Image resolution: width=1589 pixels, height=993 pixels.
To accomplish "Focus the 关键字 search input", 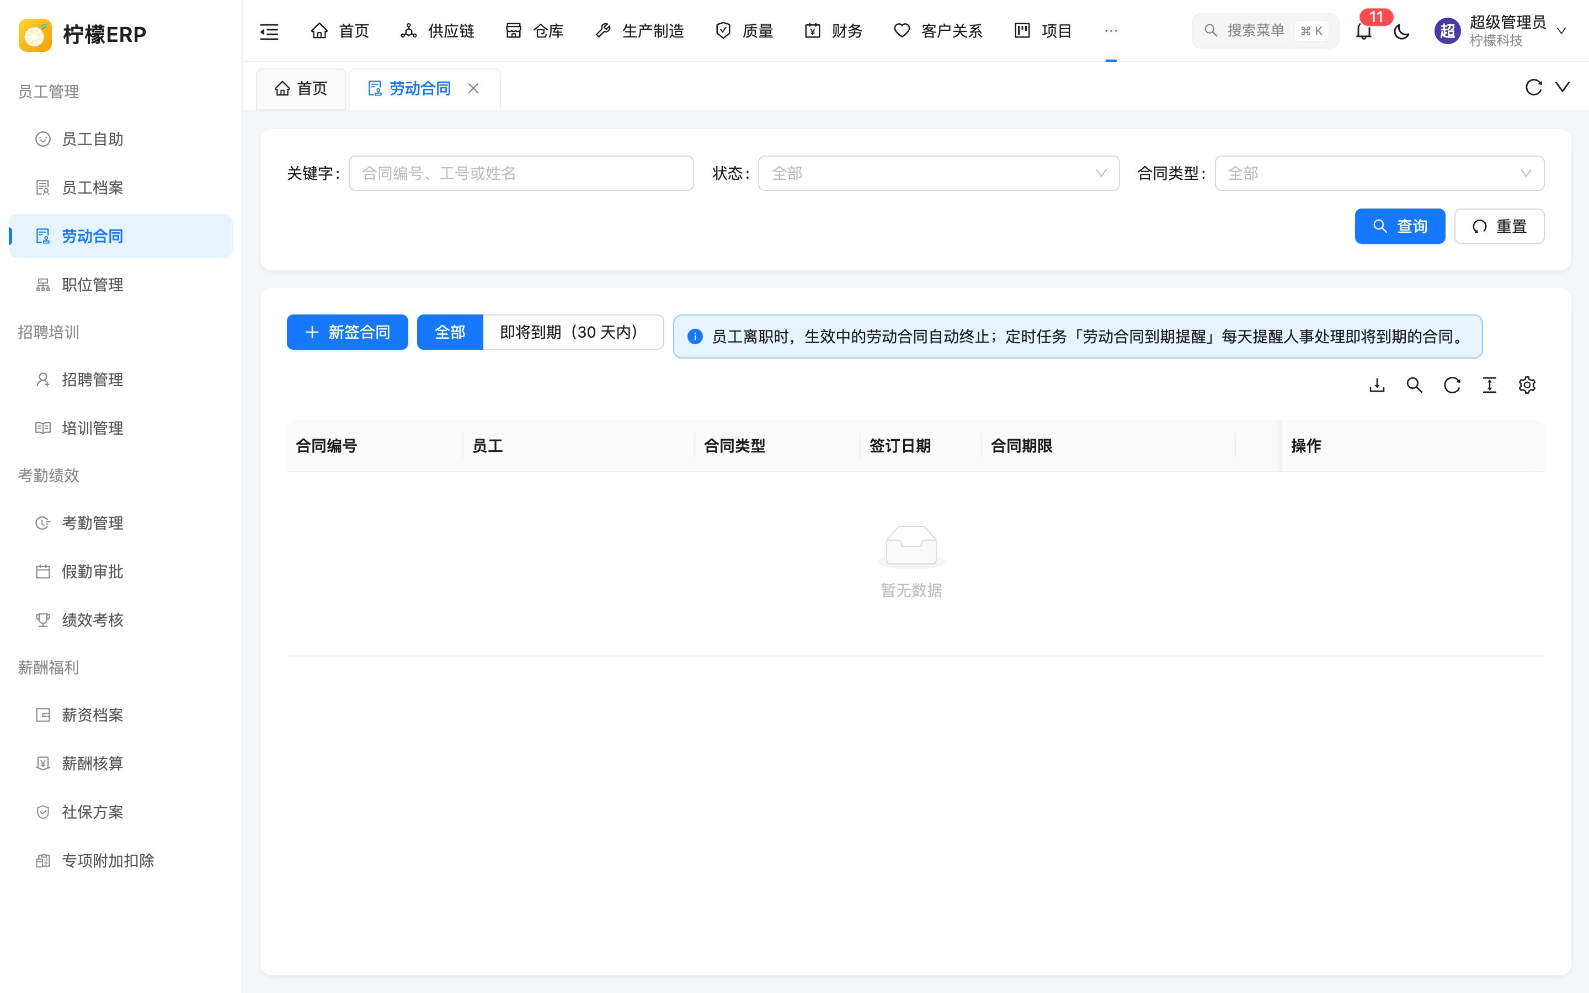I will tap(521, 173).
